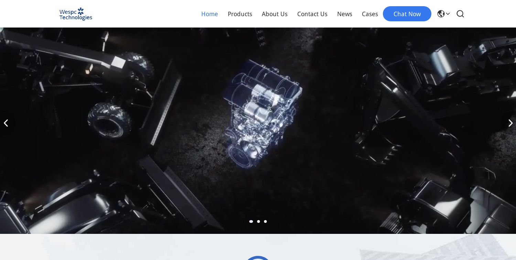This screenshot has width=516, height=260.
Task: Go to previous slide with left arrow
Action: tap(6, 123)
